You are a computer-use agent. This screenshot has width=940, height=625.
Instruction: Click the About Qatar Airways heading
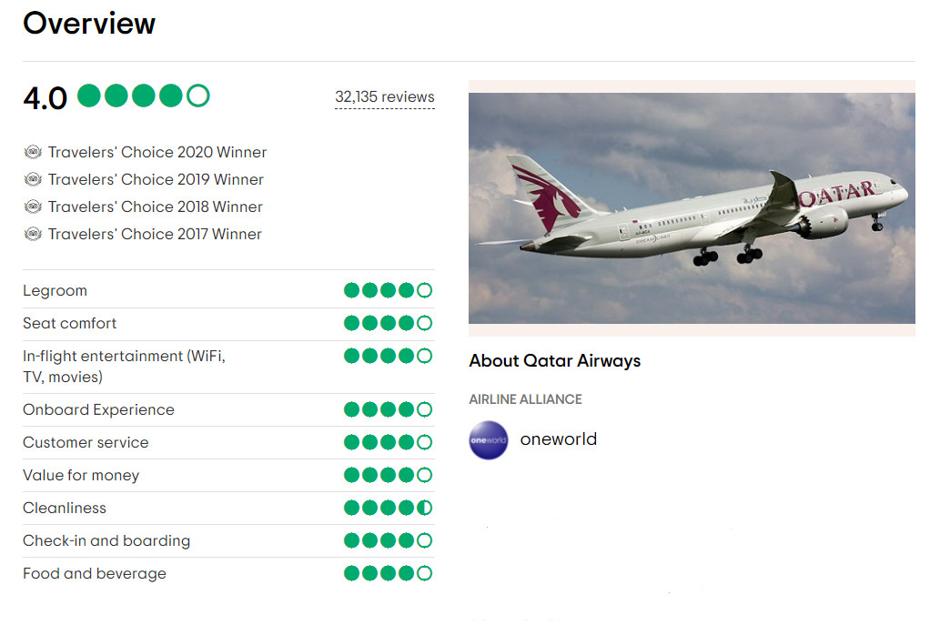555,360
